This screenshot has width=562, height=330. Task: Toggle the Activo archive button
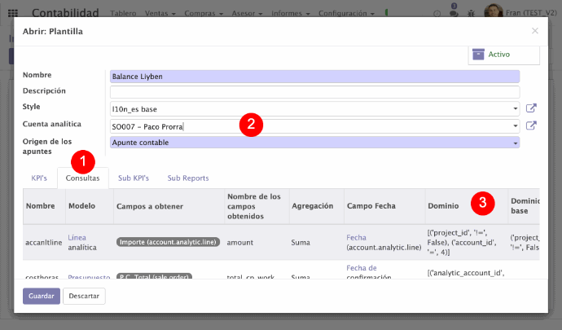coord(503,54)
